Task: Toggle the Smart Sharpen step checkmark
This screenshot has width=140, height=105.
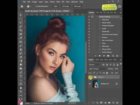Action: 89,52
